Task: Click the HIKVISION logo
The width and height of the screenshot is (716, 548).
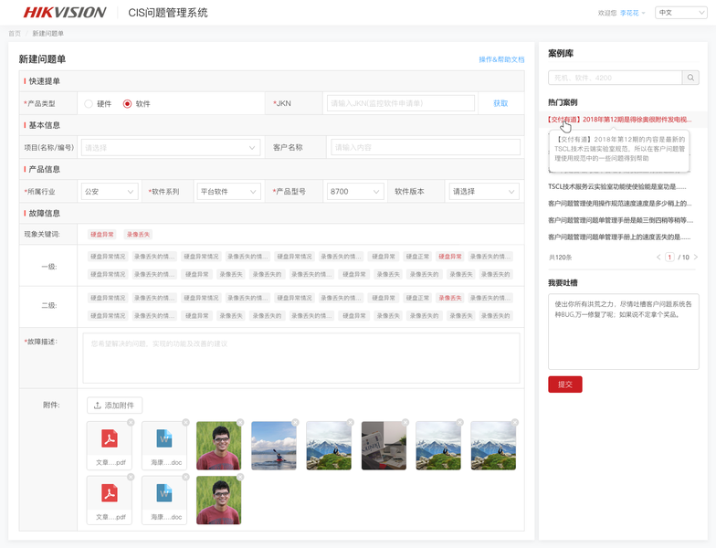Action: click(x=64, y=13)
